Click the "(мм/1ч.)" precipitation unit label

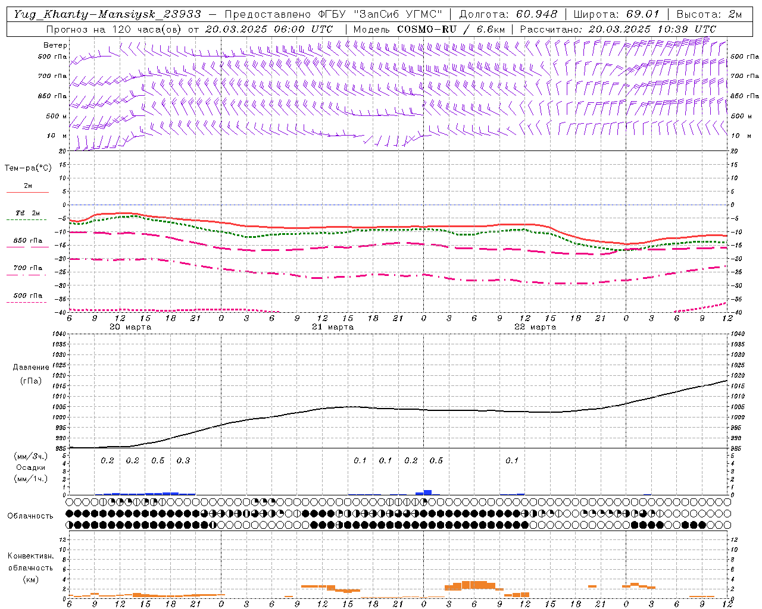tap(32, 479)
